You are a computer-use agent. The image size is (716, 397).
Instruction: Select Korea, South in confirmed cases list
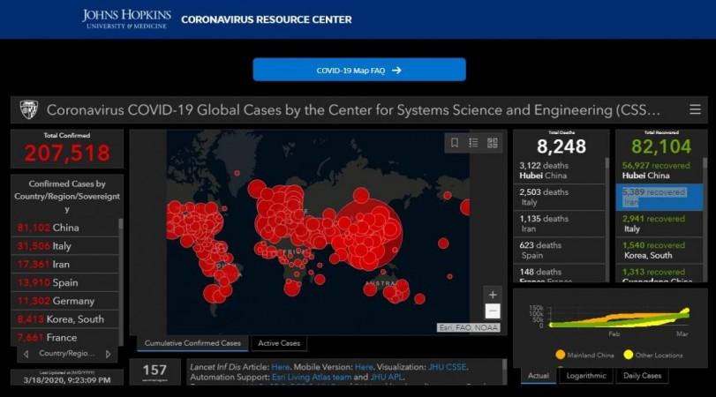pyautogui.click(x=64, y=319)
